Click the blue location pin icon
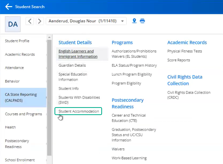The width and height of the screenshot is (223, 164). point(134,21)
